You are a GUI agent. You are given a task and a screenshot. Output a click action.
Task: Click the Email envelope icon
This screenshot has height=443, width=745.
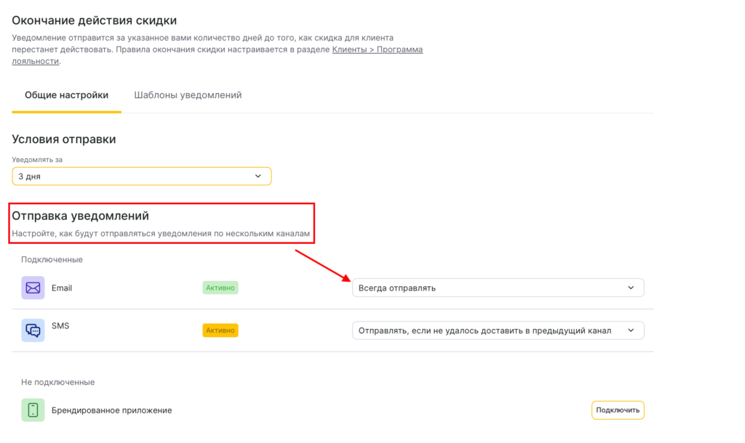(33, 288)
